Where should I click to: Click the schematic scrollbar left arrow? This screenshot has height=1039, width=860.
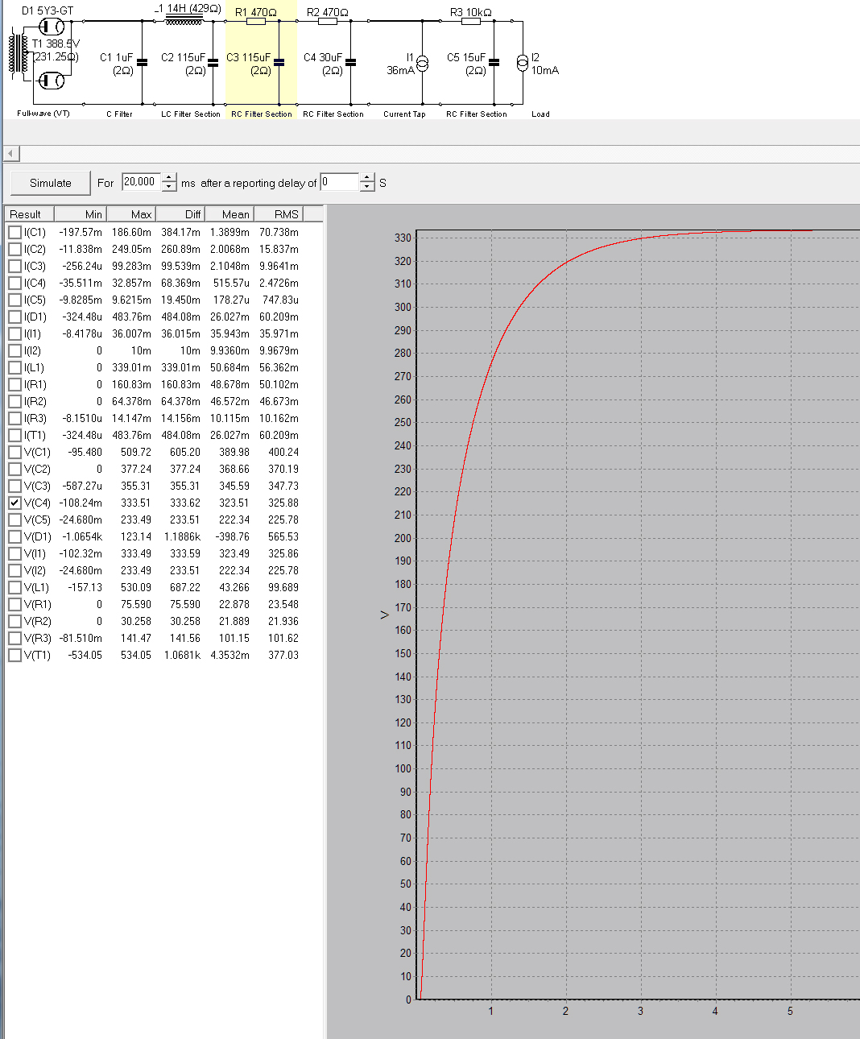[11, 154]
